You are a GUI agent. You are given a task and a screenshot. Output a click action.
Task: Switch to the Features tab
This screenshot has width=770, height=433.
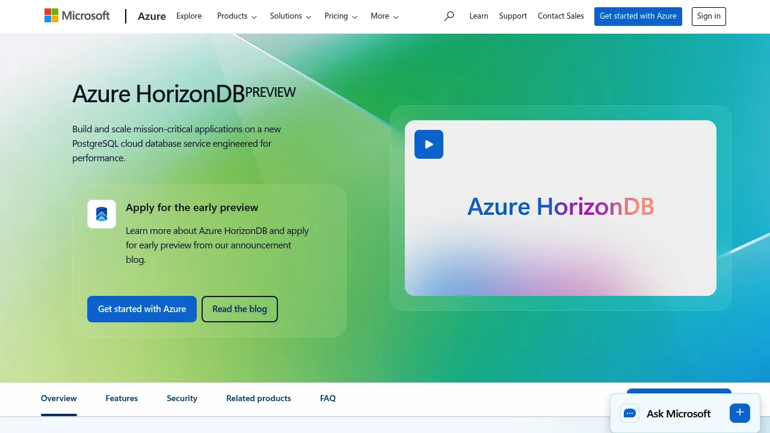tap(122, 398)
